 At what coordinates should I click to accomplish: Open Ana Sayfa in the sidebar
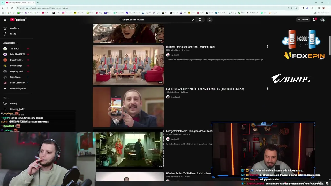15,28
